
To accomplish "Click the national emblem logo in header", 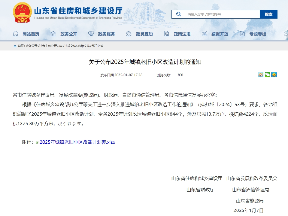I will point(22,13).
